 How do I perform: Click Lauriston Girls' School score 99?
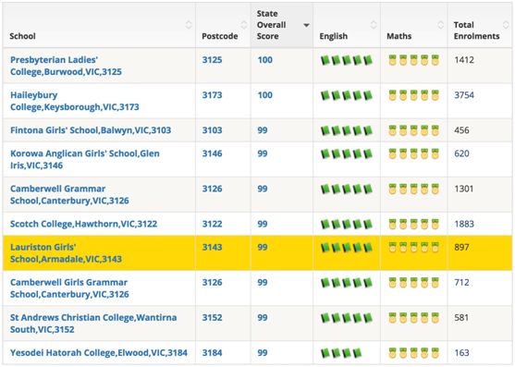(262, 247)
